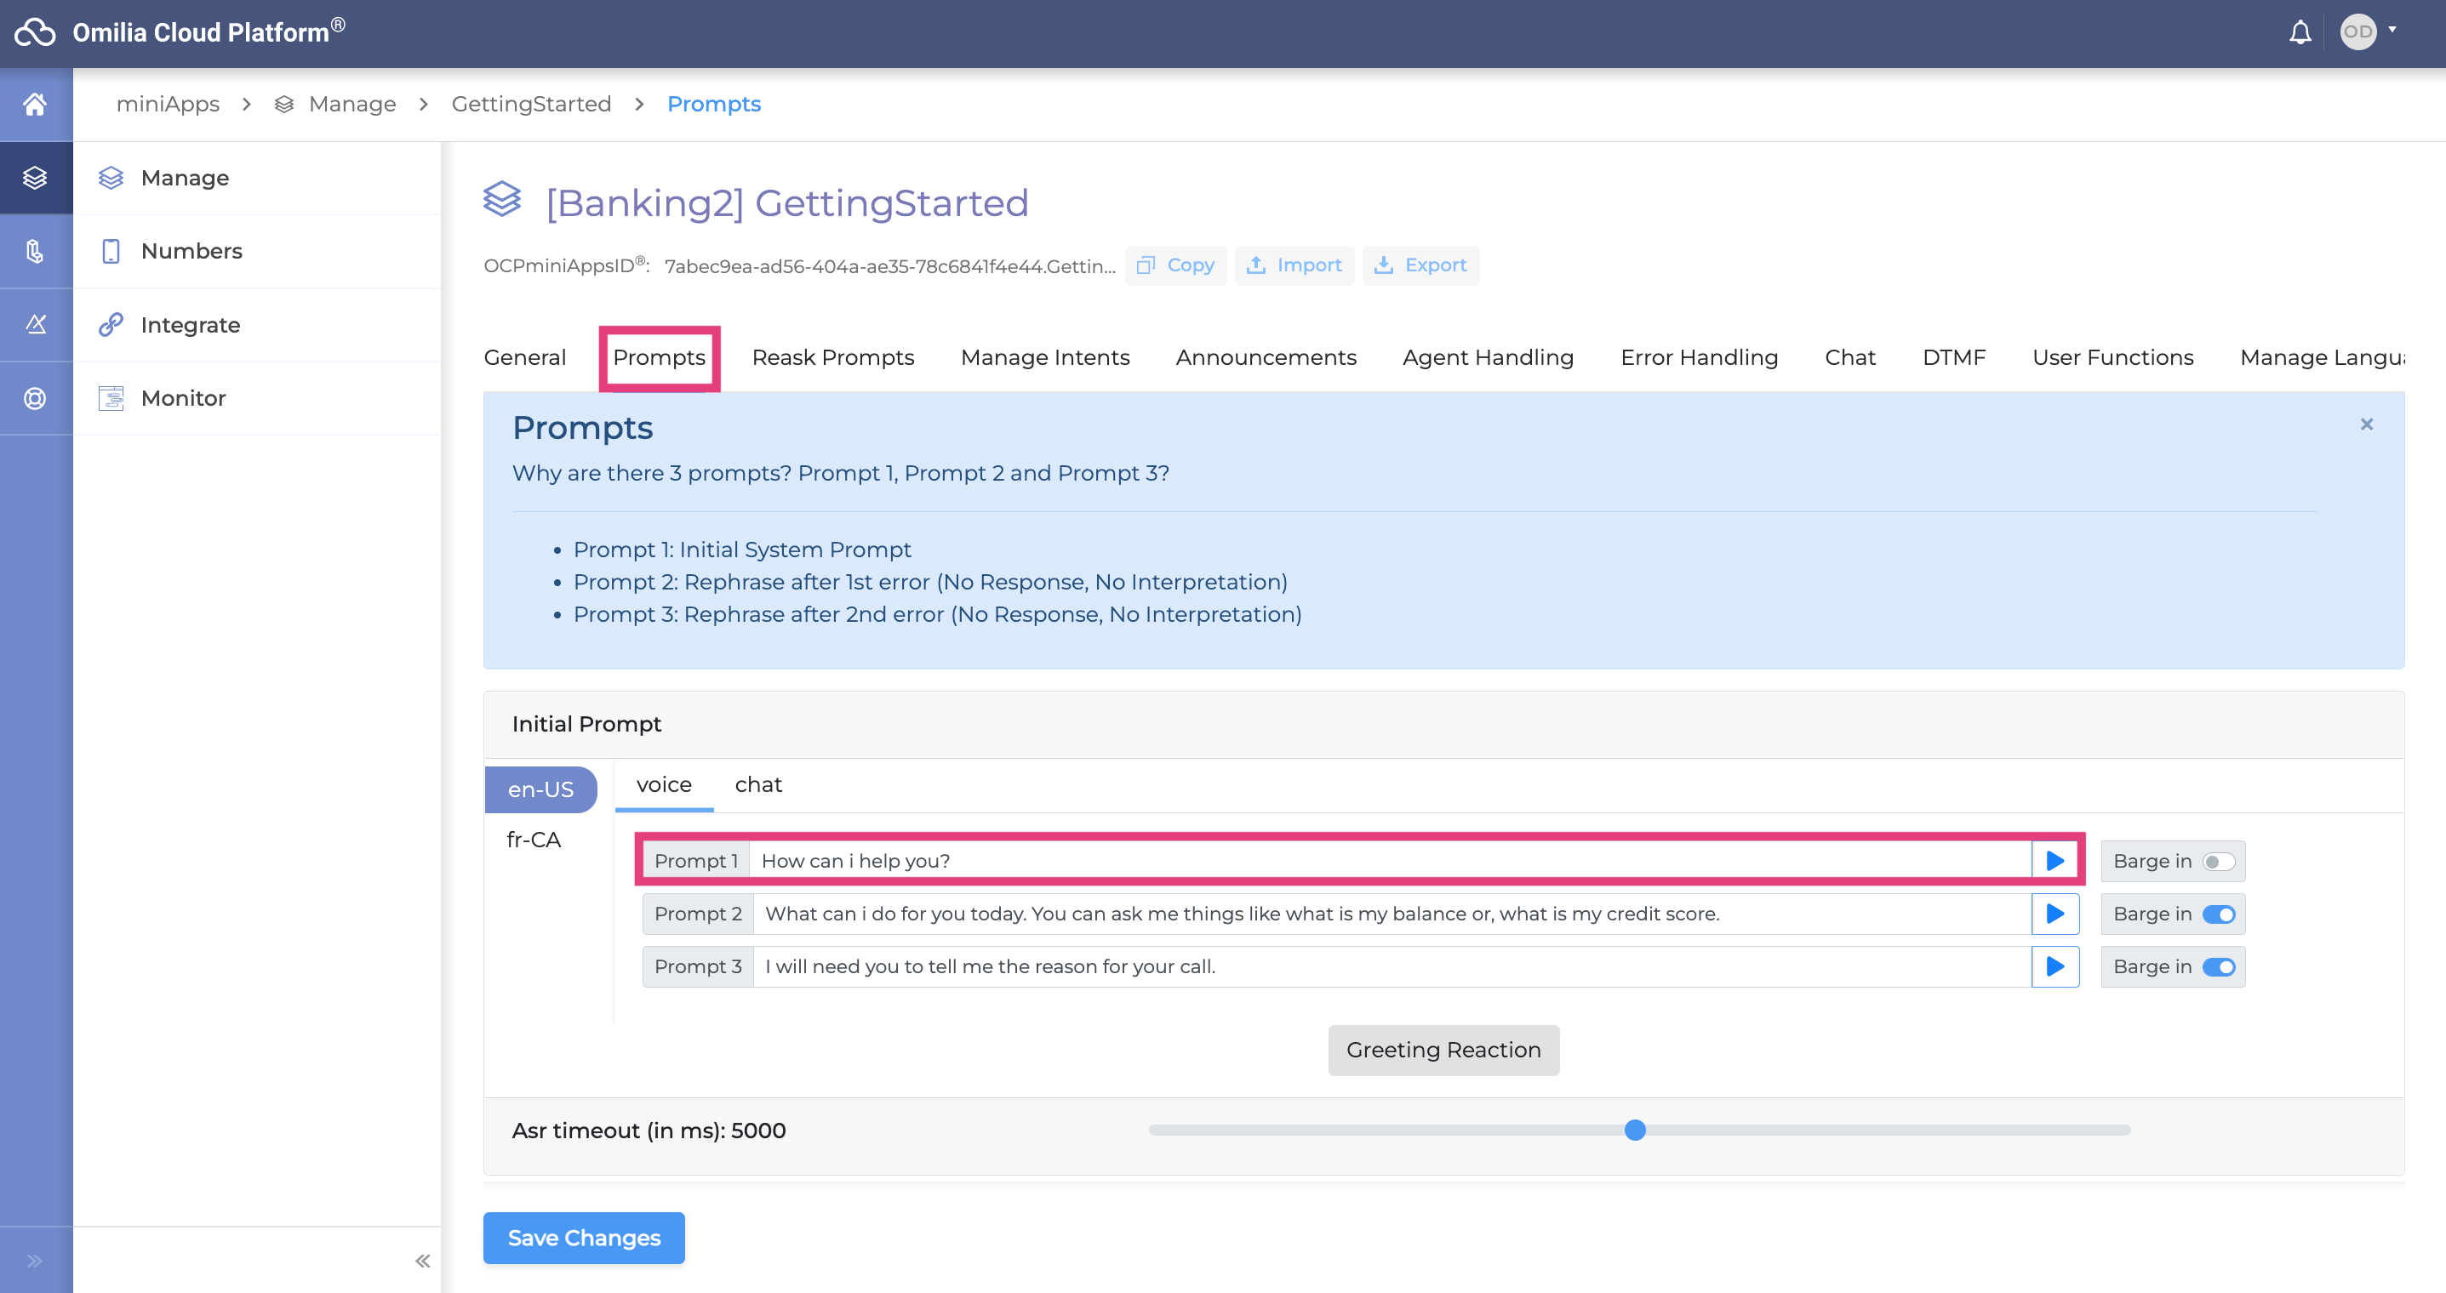Open the testing/analytics icon in left rail

point(35,325)
